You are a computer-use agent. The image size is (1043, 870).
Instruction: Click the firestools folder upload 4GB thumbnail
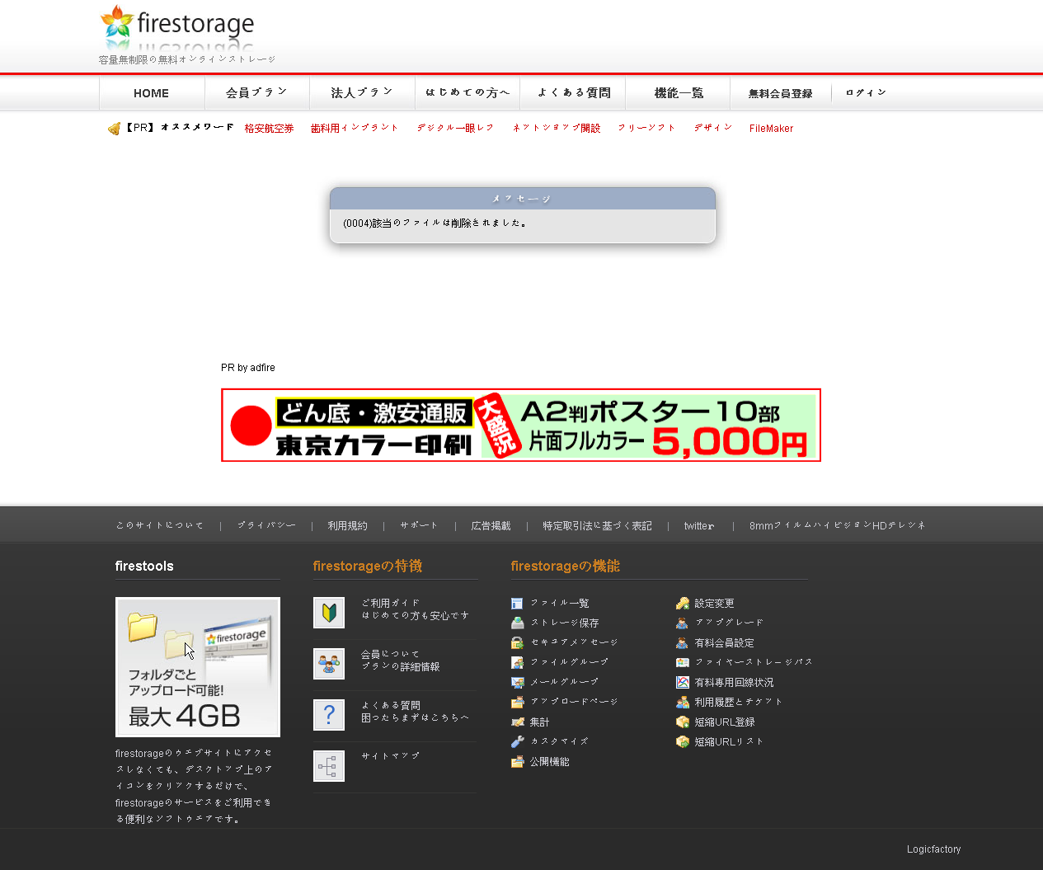198,667
